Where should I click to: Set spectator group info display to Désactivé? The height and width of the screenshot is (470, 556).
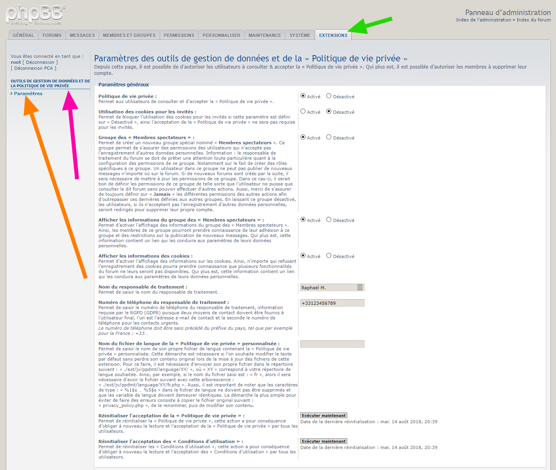[x=329, y=220]
